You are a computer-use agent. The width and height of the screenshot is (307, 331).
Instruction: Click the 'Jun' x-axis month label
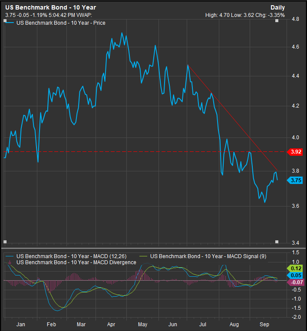coord(173,324)
